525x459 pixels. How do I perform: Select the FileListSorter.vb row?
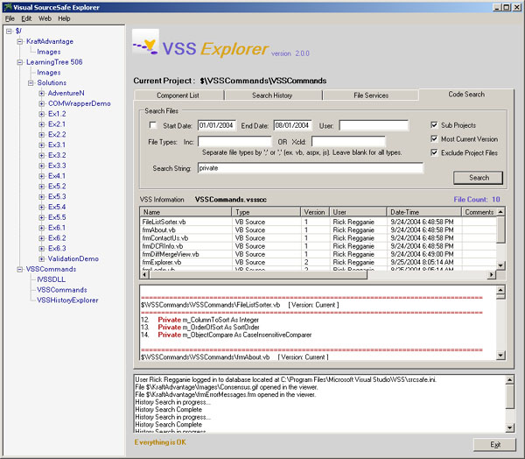coord(318,222)
